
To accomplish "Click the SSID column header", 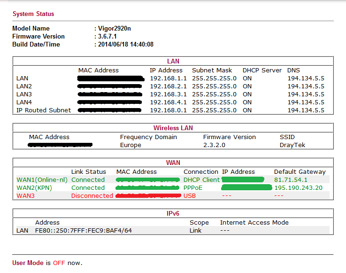I will (287, 137).
